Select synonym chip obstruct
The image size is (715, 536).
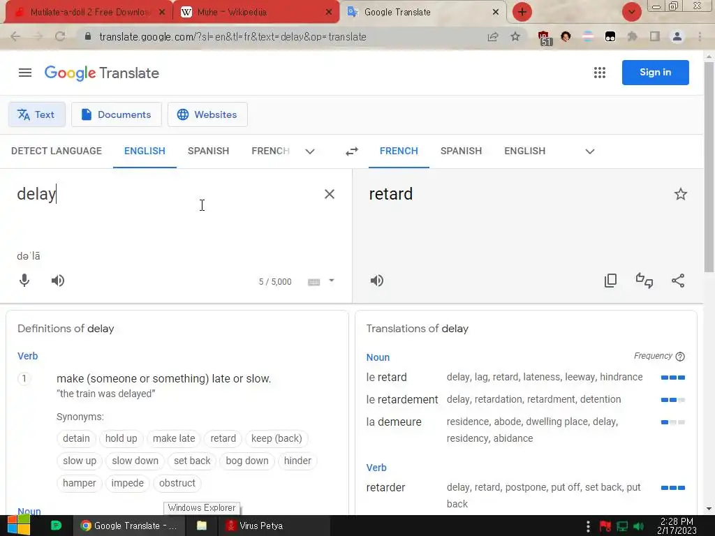(177, 483)
